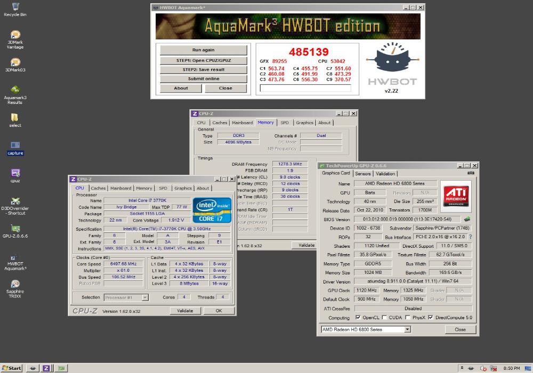Open D3DOverrider shortcut icon
The height and width of the screenshot is (373, 533).
tap(15, 206)
